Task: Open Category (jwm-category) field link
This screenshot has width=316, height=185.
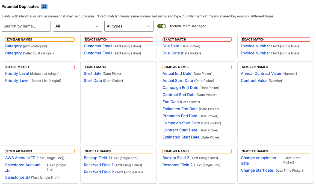Action: (13, 46)
